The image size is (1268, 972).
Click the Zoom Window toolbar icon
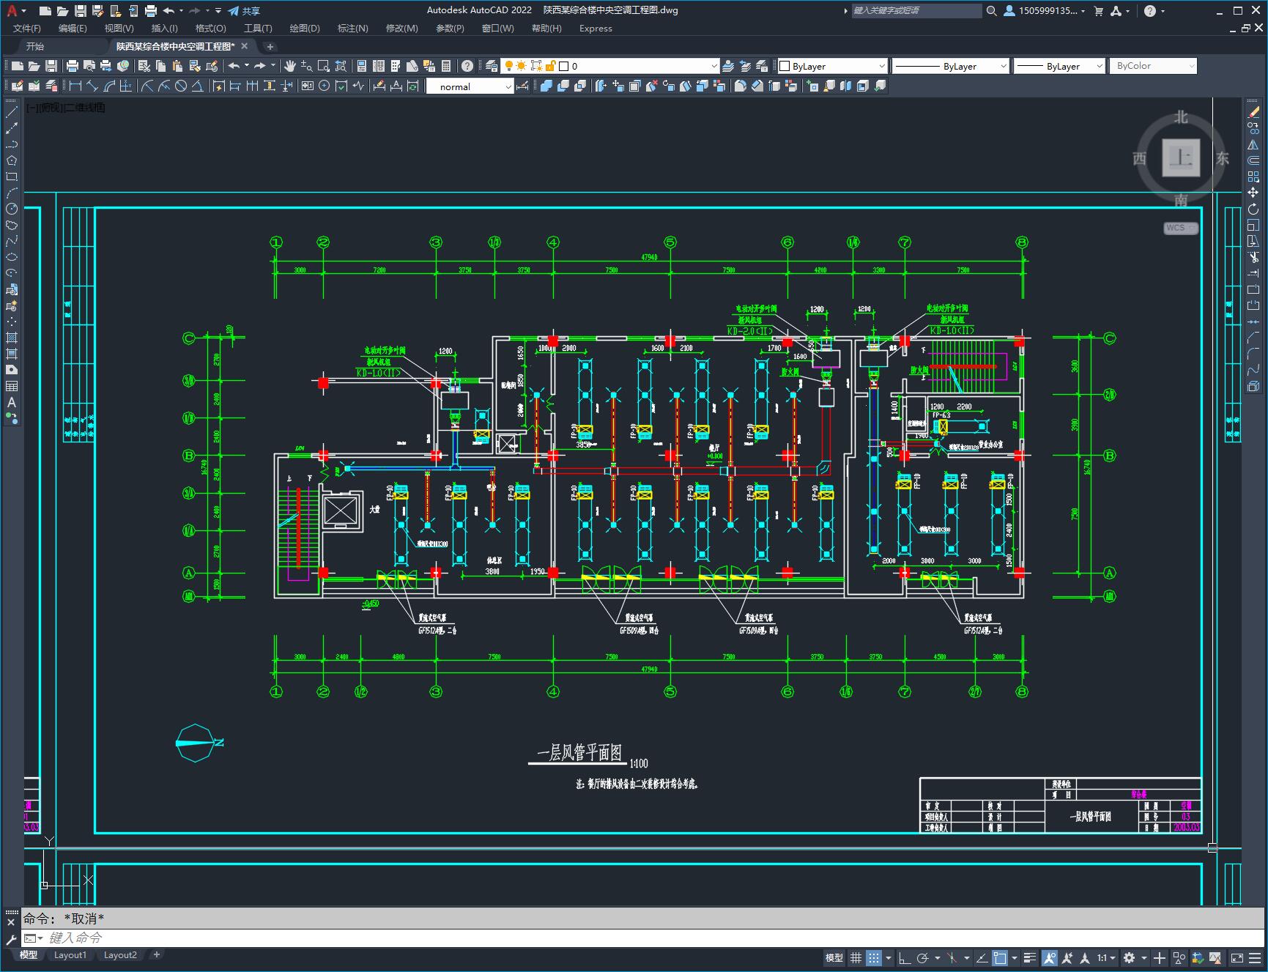[x=324, y=66]
